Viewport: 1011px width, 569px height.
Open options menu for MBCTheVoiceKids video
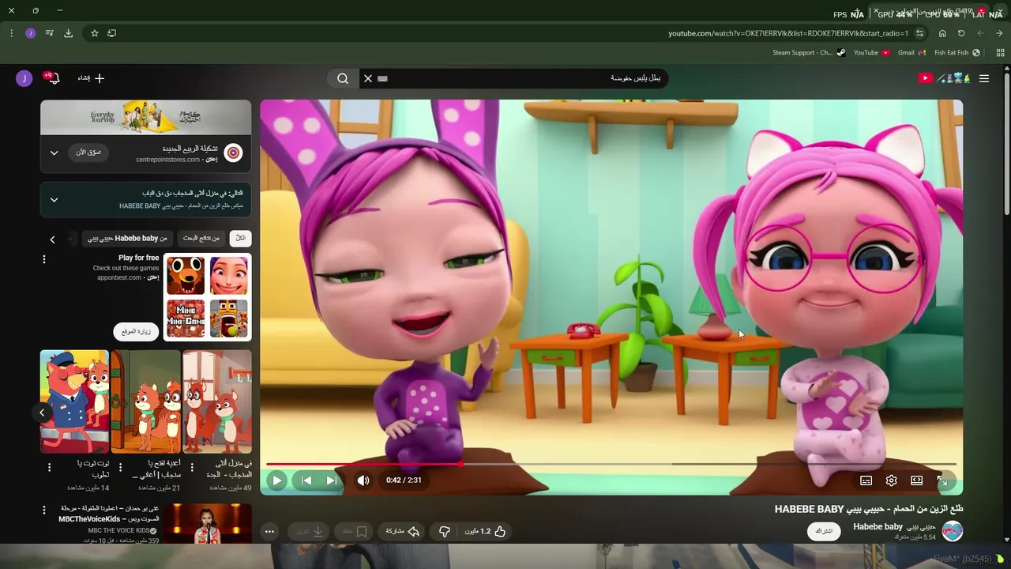(x=44, y=511)
